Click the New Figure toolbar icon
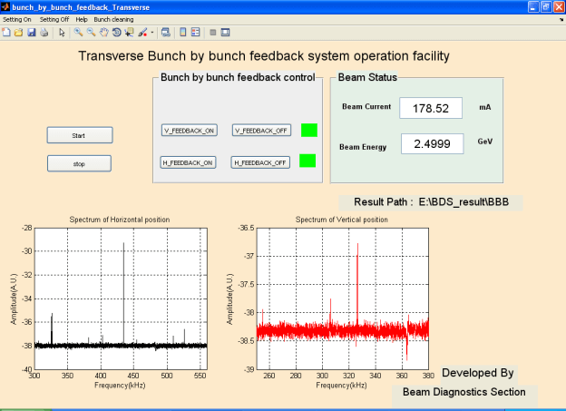Screen dimensions: 566x411 coord(6,33)
